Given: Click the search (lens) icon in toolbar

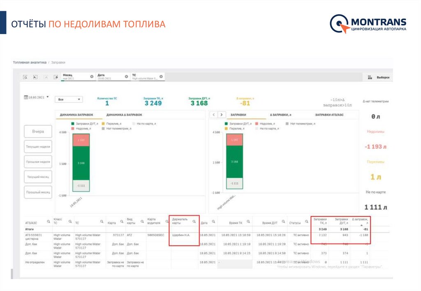Looking at the screenshot, I should (x=25, y=77).
